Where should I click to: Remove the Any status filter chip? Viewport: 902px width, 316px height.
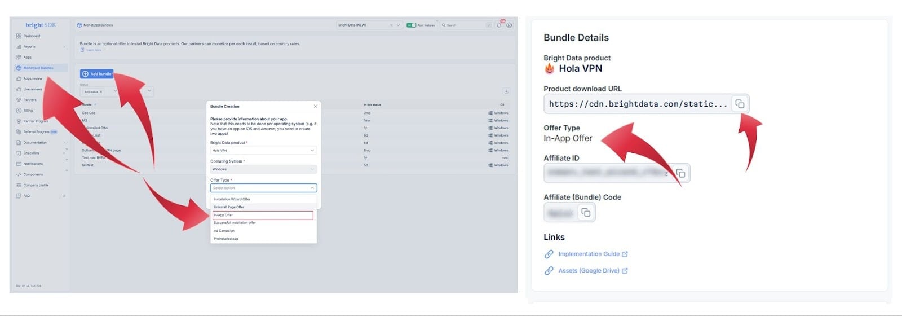tap(101, 91)
